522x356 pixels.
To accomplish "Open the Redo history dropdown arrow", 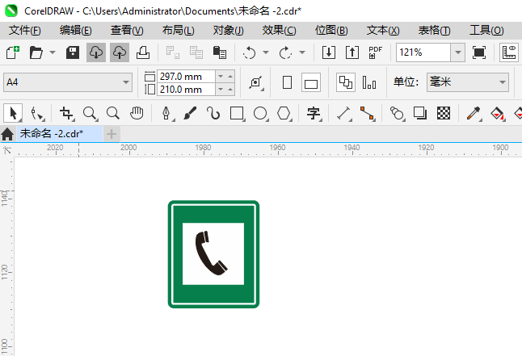I will [x=302, y=52].
